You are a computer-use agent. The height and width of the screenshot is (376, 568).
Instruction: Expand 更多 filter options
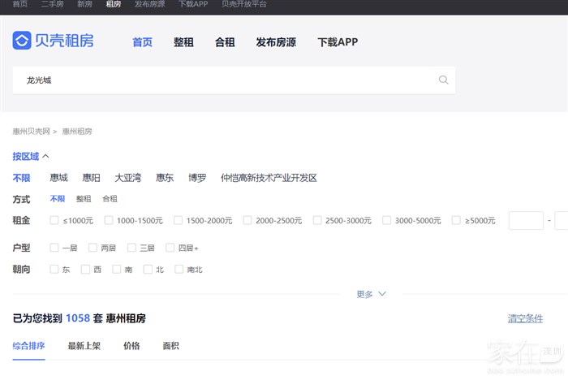[x=371, y=294]
